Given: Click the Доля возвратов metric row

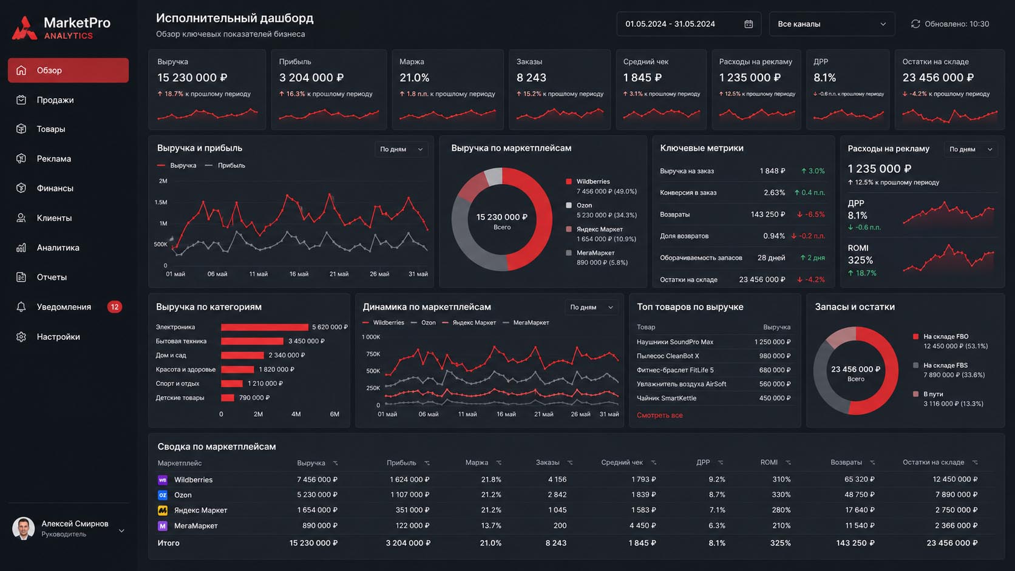Looking at the screenshot, I should (742, 236).
